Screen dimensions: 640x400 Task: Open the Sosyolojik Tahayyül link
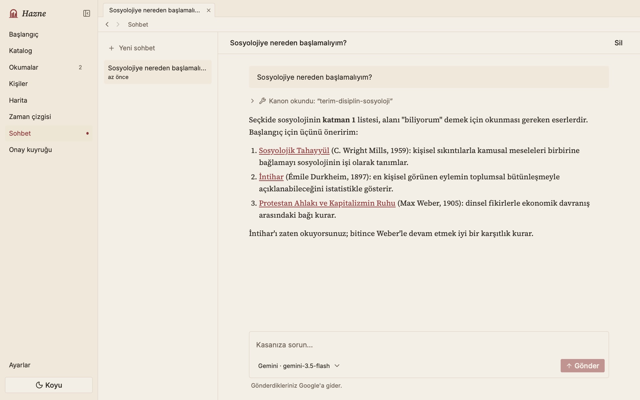coord(294,150)
